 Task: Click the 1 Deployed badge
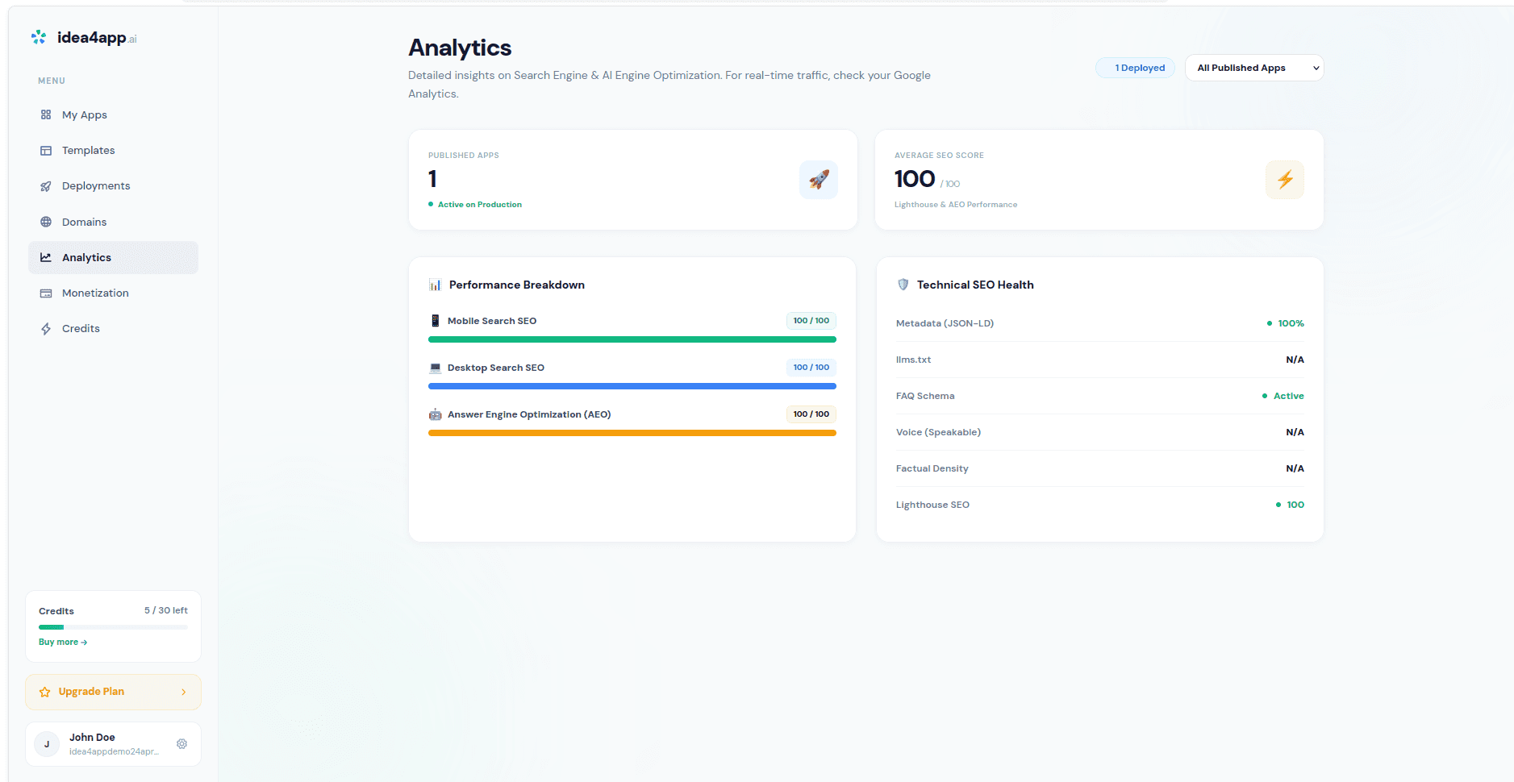[1135, 68]
